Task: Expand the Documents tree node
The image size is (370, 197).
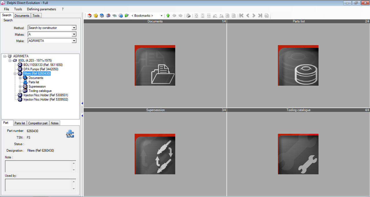Action: point(20,78)
